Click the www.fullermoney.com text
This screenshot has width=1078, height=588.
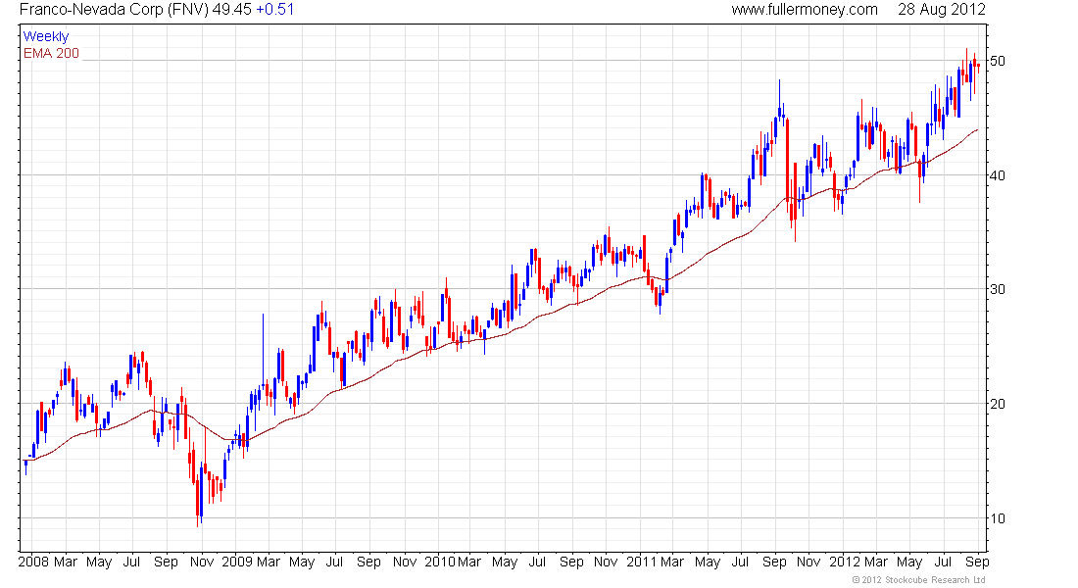(805, 10)
